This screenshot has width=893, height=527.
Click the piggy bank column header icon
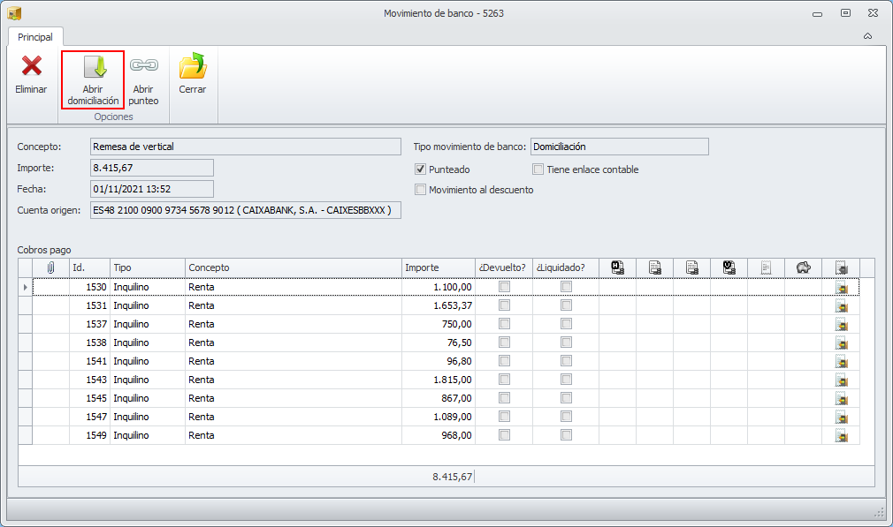click(x=803, y=267)
